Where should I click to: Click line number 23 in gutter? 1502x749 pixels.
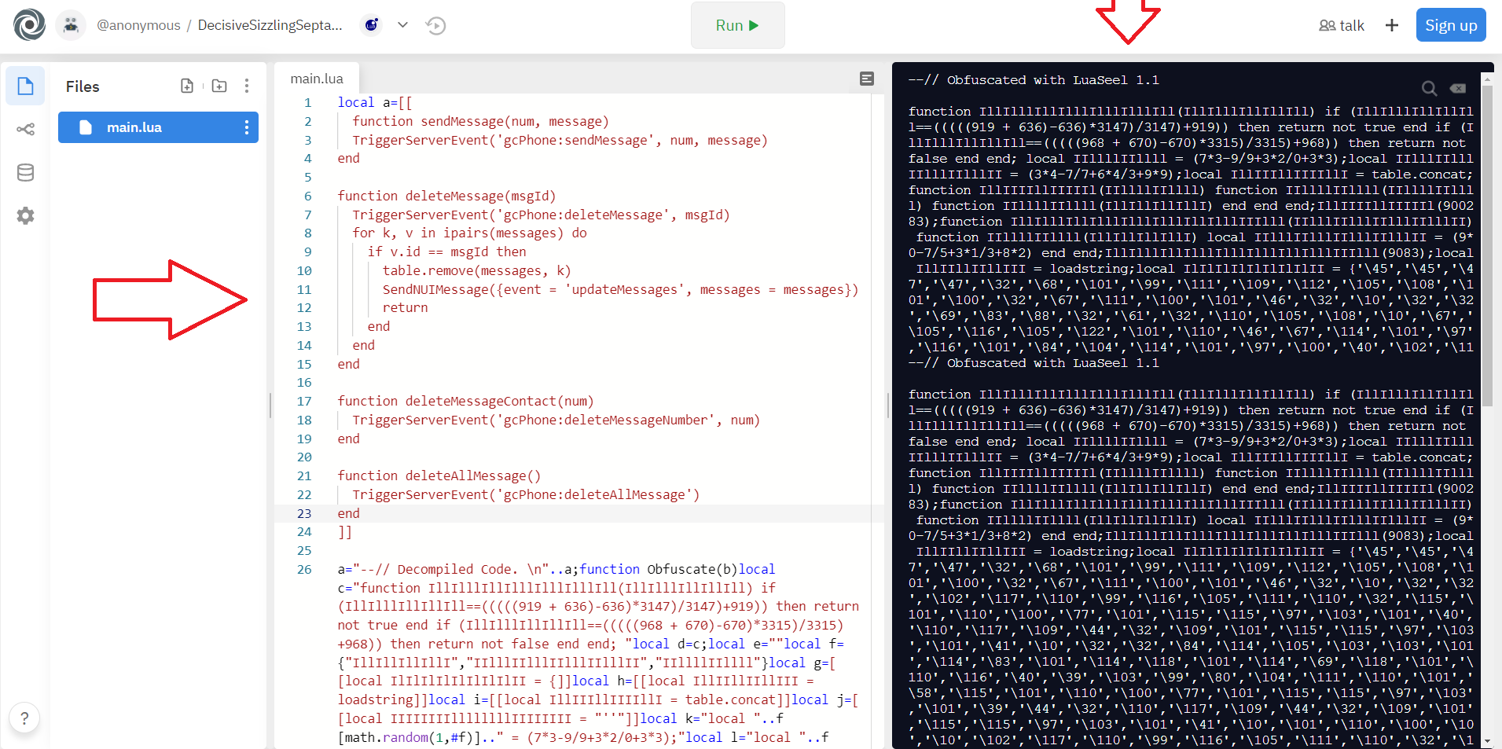point(304,513)
